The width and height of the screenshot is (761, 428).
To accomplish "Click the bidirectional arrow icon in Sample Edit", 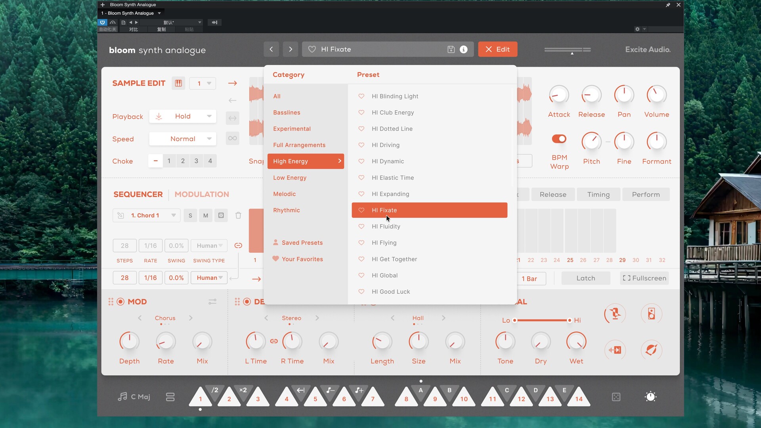I will [233, 118].
